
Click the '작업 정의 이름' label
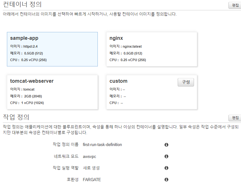pos(65,144)
